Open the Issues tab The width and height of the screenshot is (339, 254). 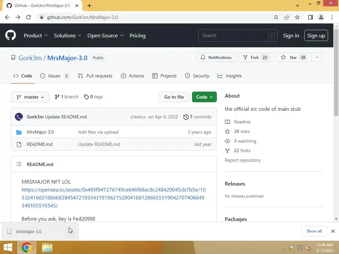pyautogui.click(x=54, y=76)
